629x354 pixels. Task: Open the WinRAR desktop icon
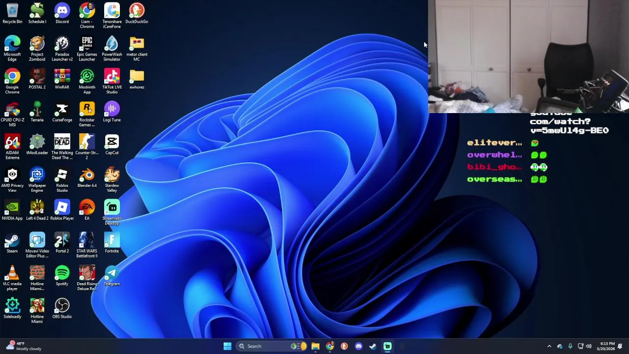(x=62, y=79)
